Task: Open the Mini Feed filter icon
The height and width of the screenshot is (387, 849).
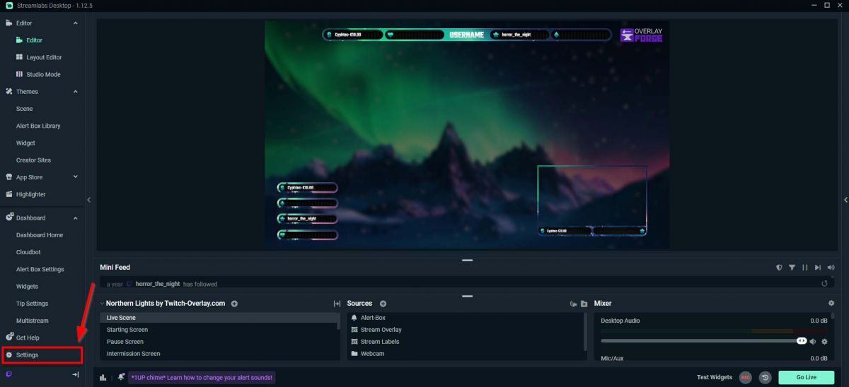Action: point(792,268)
